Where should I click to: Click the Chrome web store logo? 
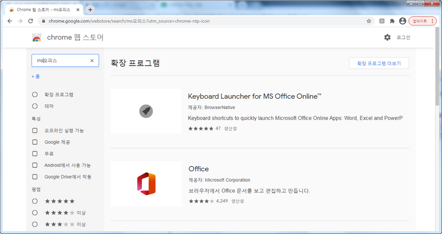(37, 37)
